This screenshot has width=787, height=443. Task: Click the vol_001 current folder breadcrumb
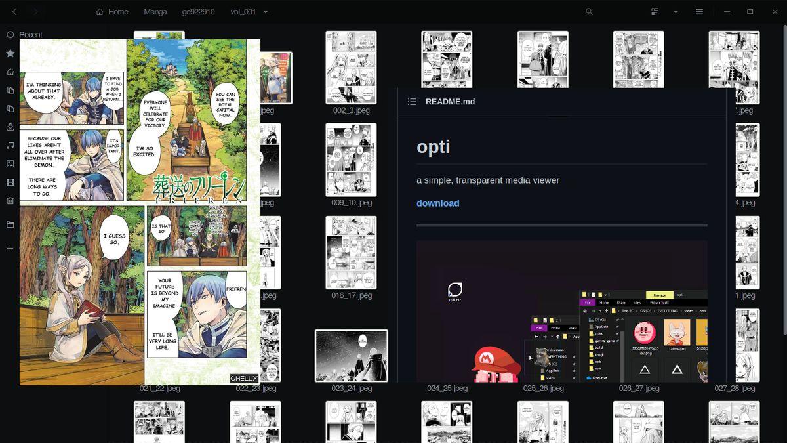pyautogui.click(x=243, y=12)
